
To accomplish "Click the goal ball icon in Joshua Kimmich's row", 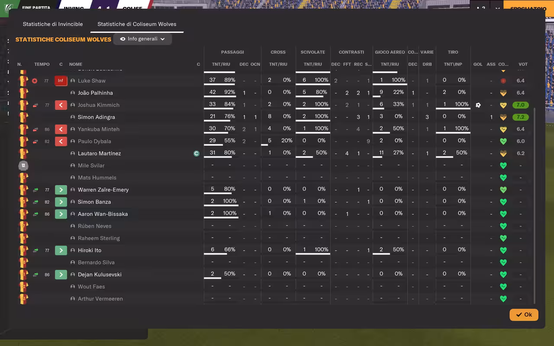I will point(478,105).
